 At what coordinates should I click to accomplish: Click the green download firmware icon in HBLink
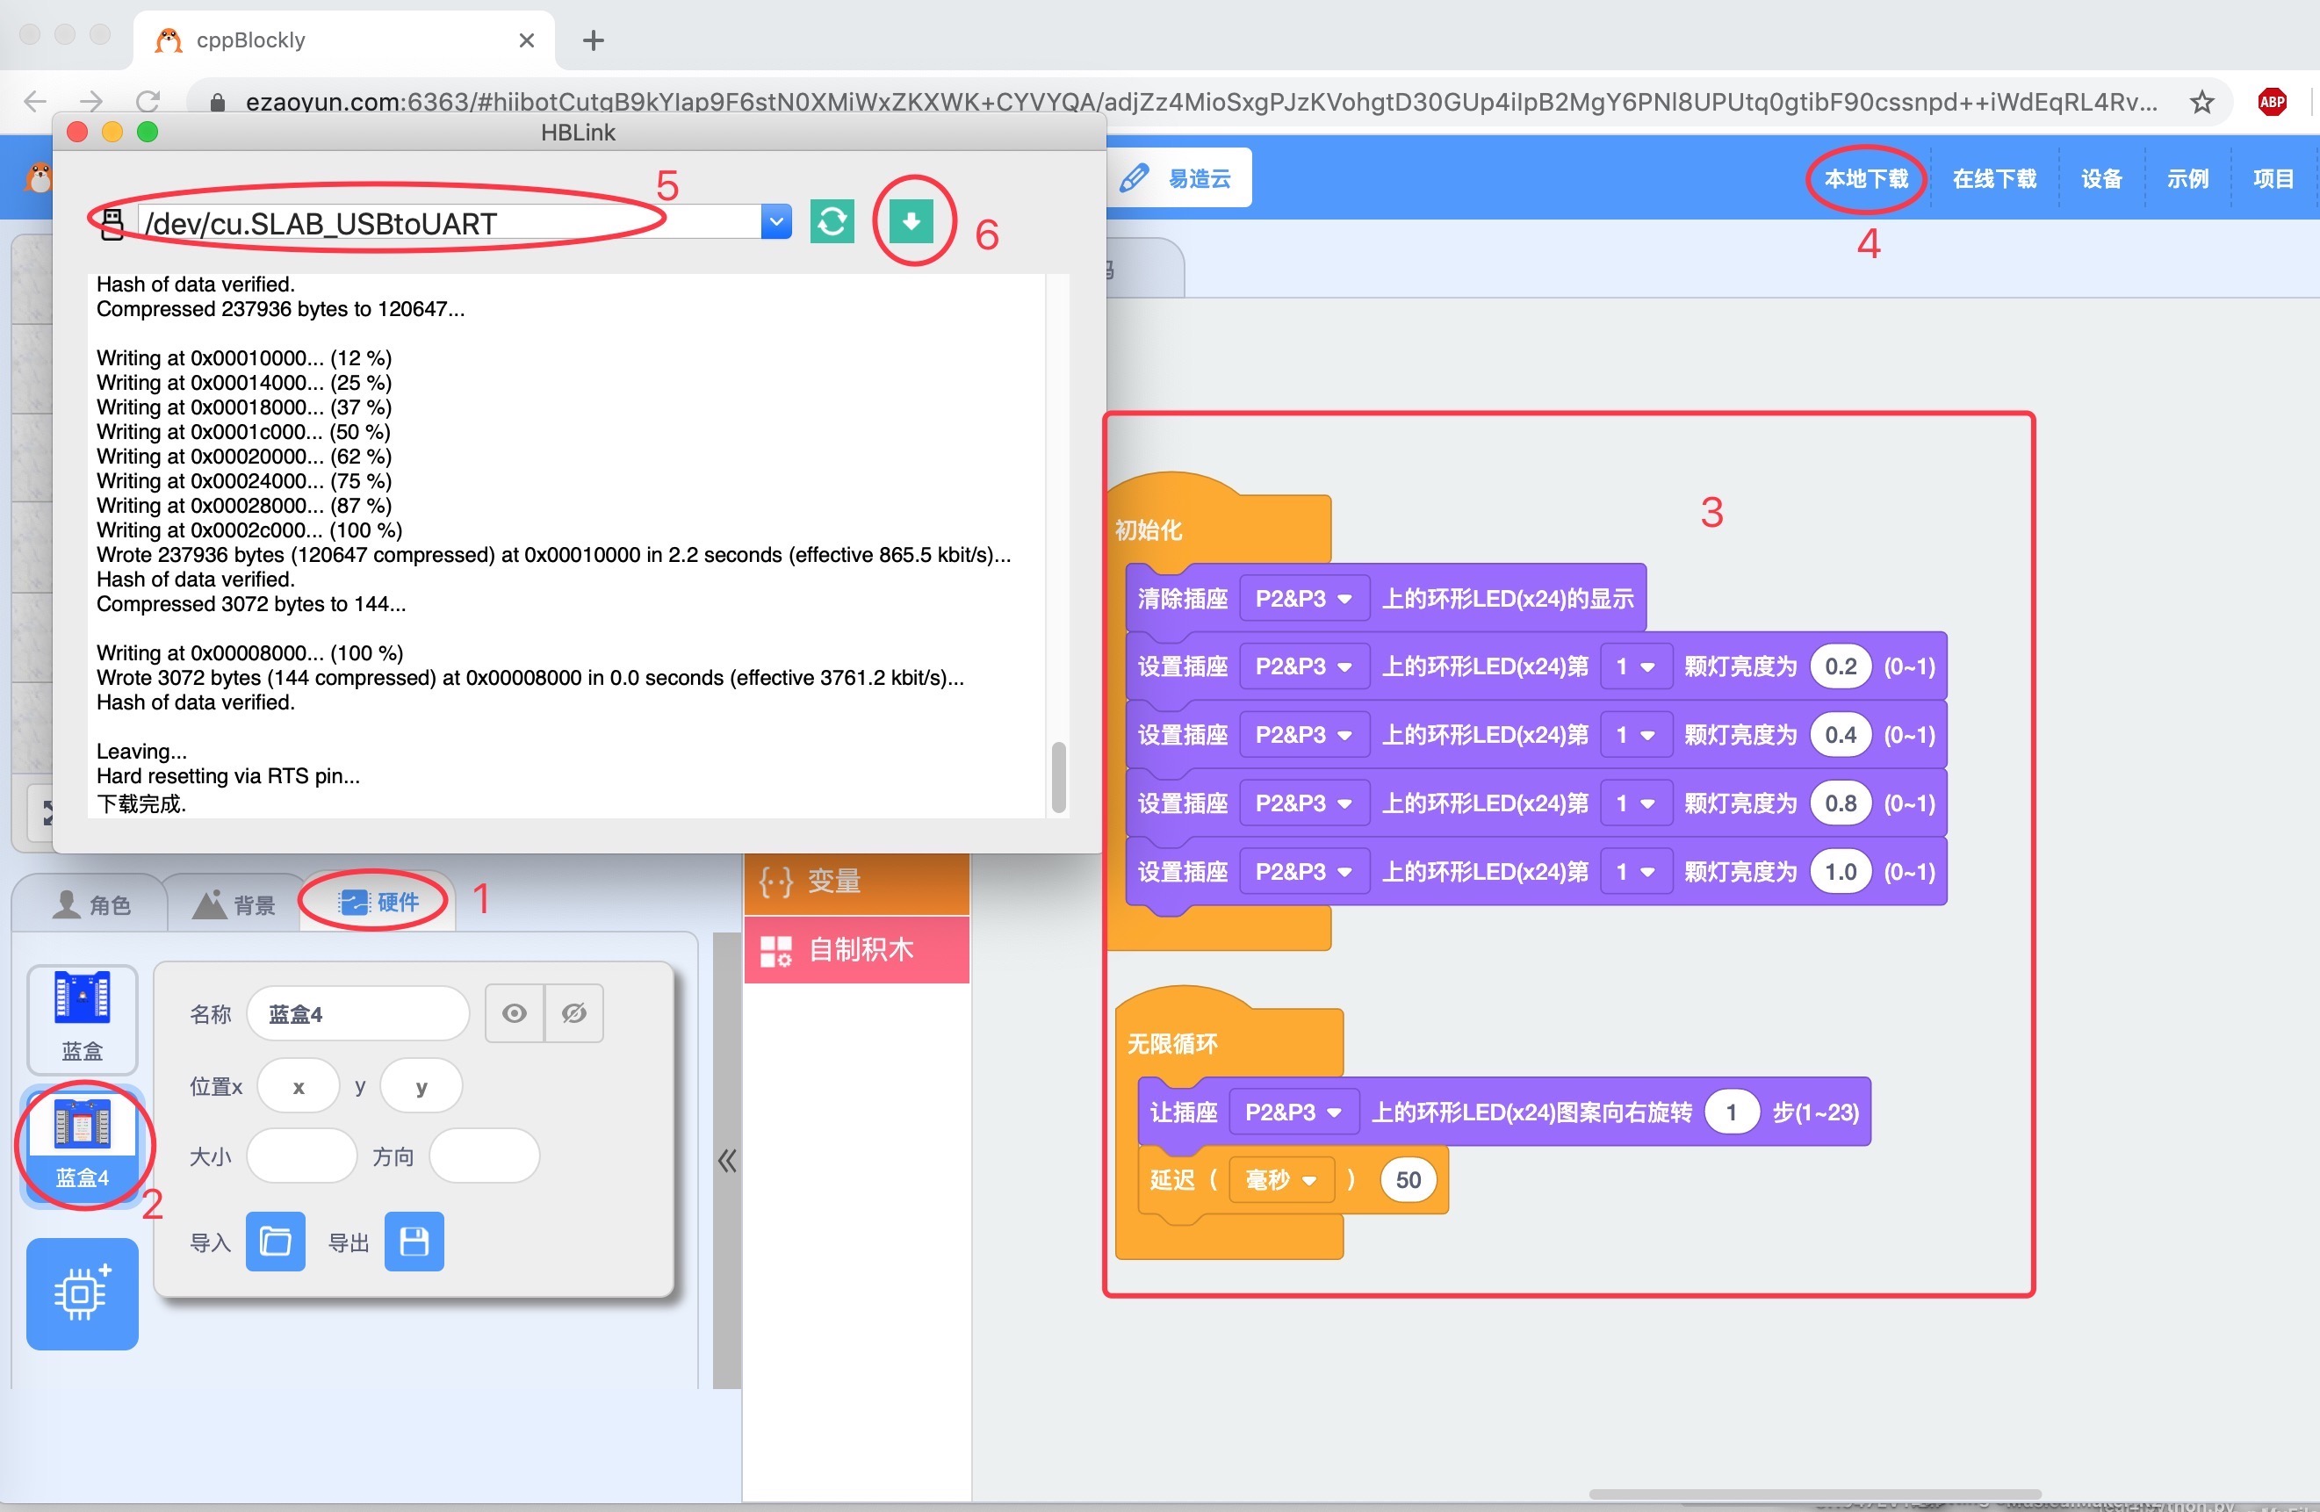911,221
